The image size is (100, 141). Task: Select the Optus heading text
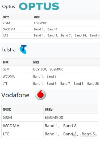(x=9, y=7)
